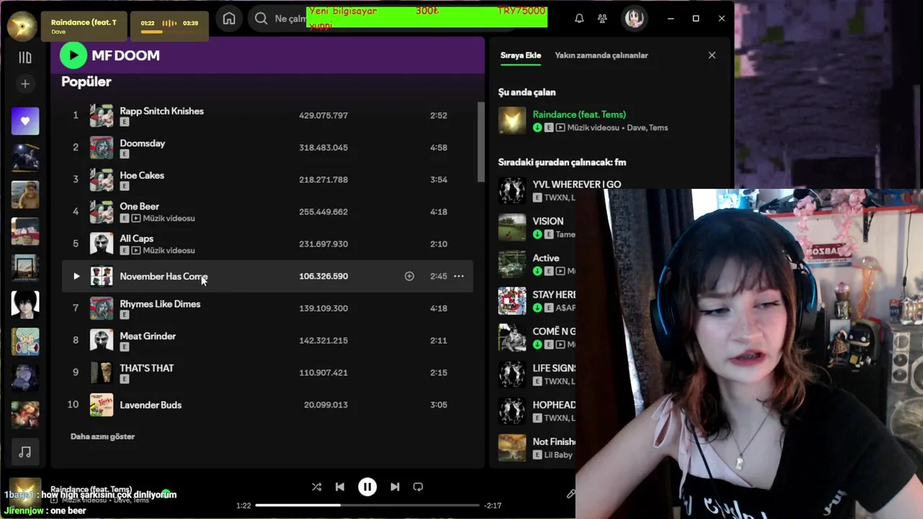The width and height of the screenshot is (923, 519).
Task: Open the Friend Activity people icon
Action: (x=602, y=19)
